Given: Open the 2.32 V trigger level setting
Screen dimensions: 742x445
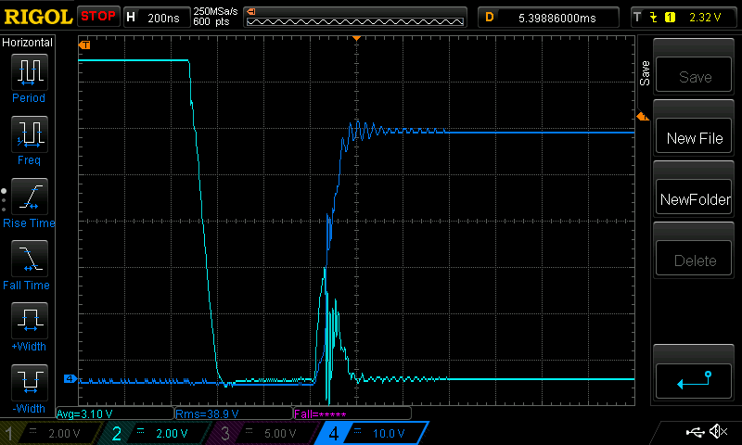Looking at the screenshot, I should pos(682,17).
